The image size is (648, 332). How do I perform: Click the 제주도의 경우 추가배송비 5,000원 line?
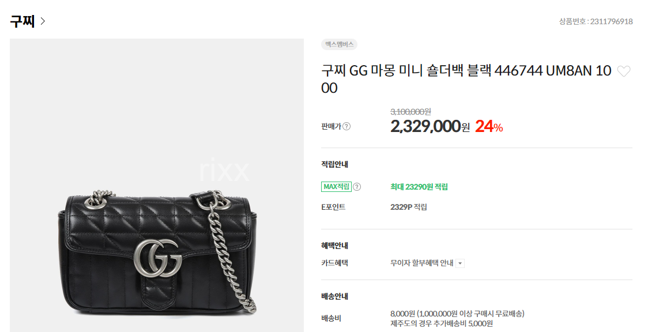442,323
